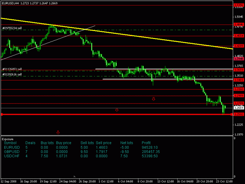Click the Buy price column header
Viewport: 245px width, 184px height.
(x=64, y=143)
